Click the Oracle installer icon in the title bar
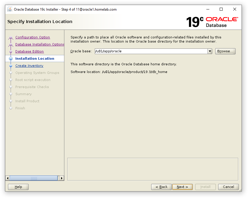Viewport: 248px width, 198px height. coord(10,9)
